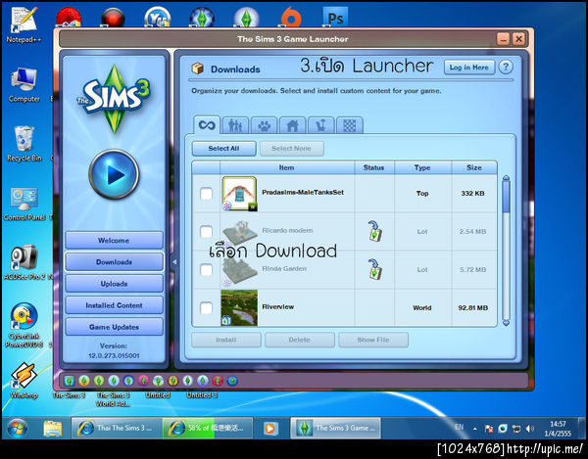Viewport: 588px width, 459px height.
Task: Switch to the objects lamp tab
Action: pyautogui.click(x=321, y=125)
